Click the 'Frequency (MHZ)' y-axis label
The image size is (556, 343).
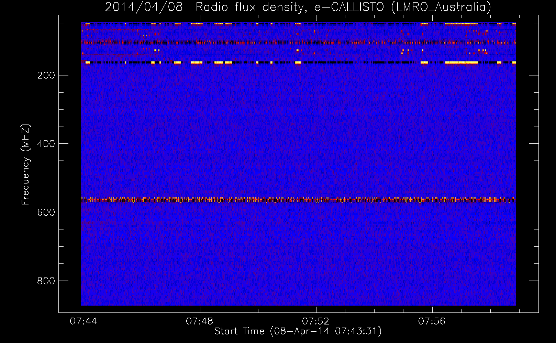click(26, 164)
